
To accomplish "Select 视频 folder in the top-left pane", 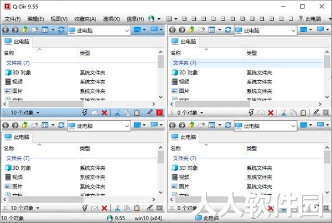I will [14, 82].
